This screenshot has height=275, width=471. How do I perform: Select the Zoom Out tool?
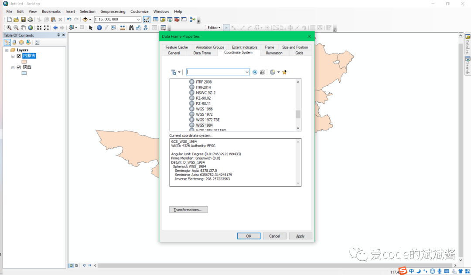click(16, 27)
